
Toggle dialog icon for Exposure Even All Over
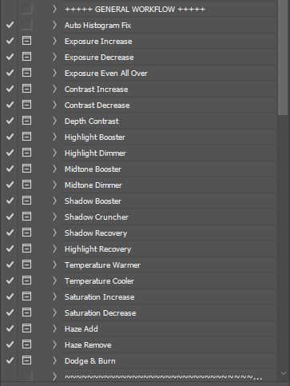[x=26, y=73]
